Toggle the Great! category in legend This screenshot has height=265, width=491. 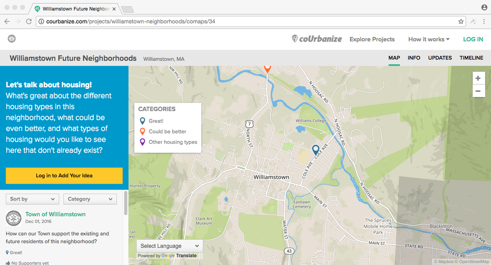pos(155,121)
